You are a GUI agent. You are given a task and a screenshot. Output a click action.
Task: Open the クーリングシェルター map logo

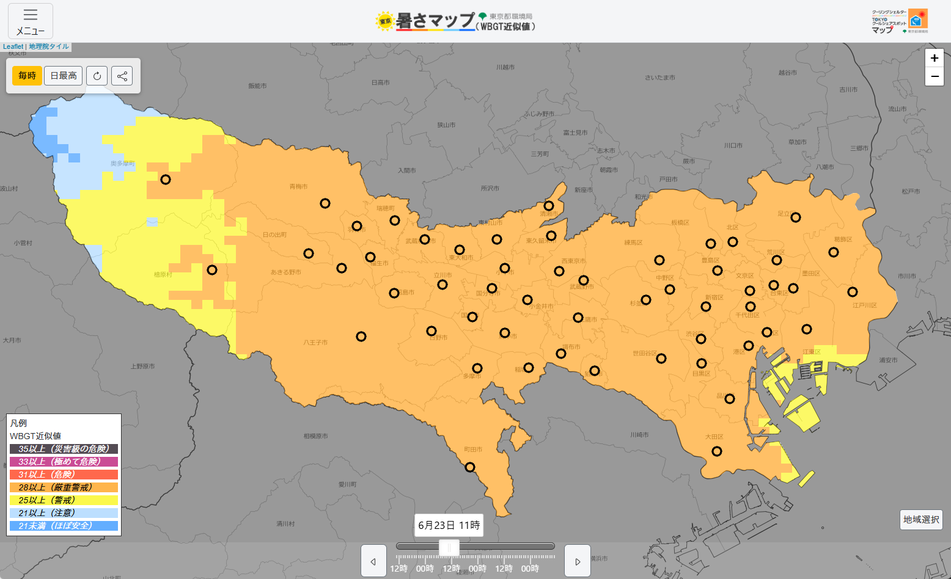coord(900,21)
